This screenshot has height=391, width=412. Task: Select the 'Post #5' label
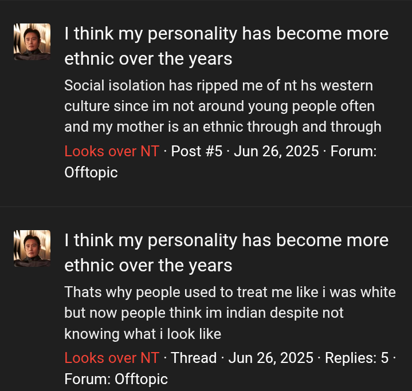tap(197, 151)
